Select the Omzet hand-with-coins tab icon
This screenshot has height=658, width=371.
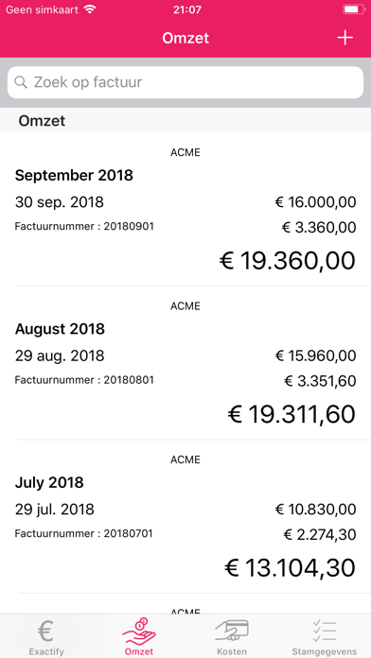(139, 632)
